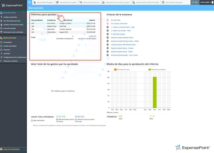Click the person icon for Ver información personal
The image size is (214, 153).
point(1,21)
